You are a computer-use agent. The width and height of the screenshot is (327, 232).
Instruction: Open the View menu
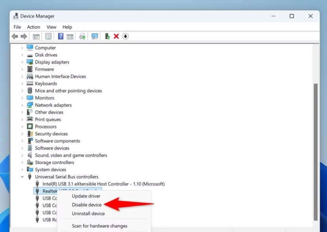[51, 27]
